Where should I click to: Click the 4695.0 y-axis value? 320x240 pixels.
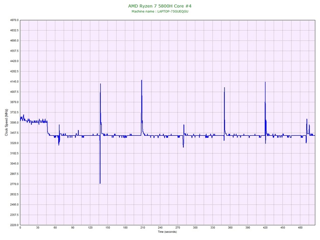pyautogui.click(x=14, y=41)
